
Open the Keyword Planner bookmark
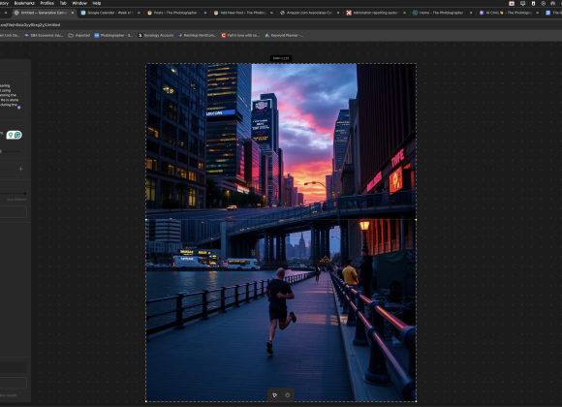tap(284, 35)
